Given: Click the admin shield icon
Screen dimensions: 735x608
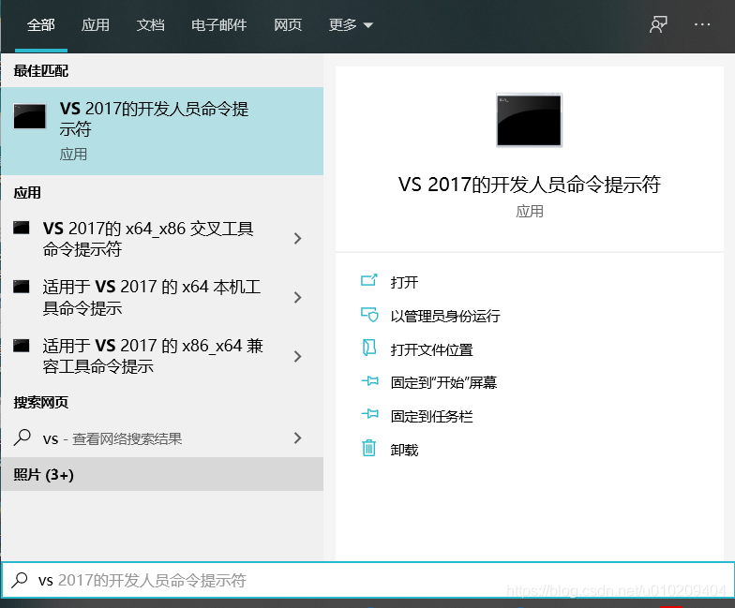Looking at the screenshot, I should tap(369, 315).
